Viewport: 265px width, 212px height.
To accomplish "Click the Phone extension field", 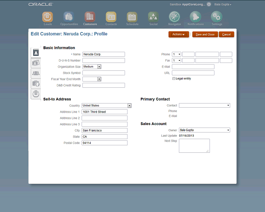I will point(226,54).
